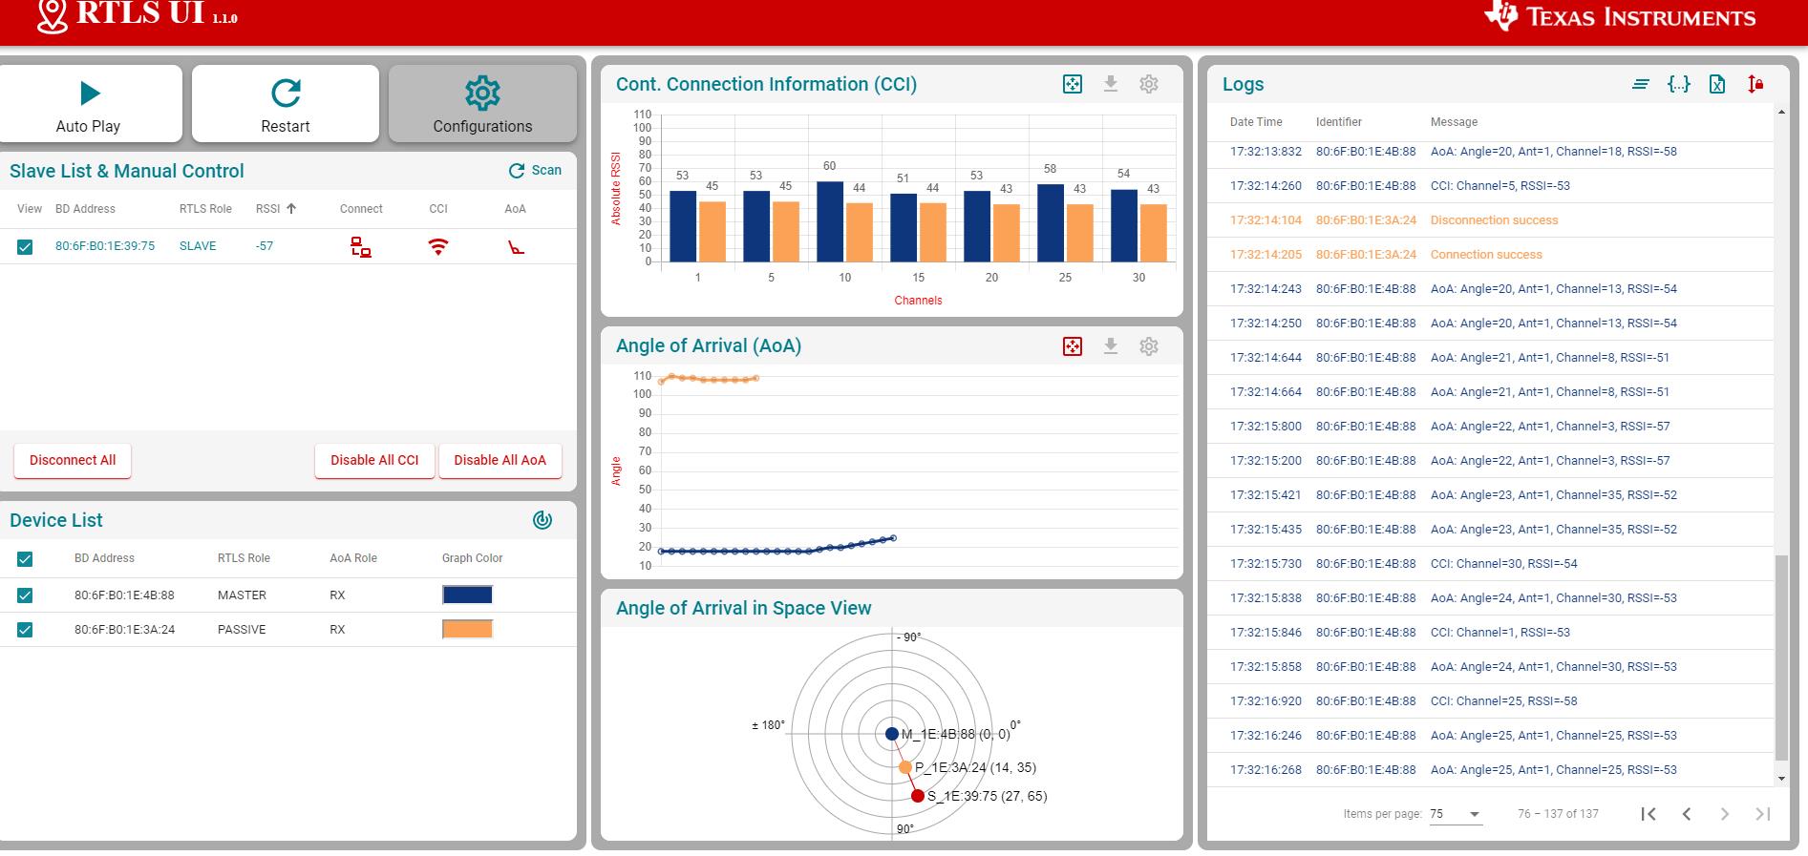Image resolution: width=1808 pixels, height=856 pixels.
Task: Click the CCI wifi icon for the slave
Action: point(438,247)
